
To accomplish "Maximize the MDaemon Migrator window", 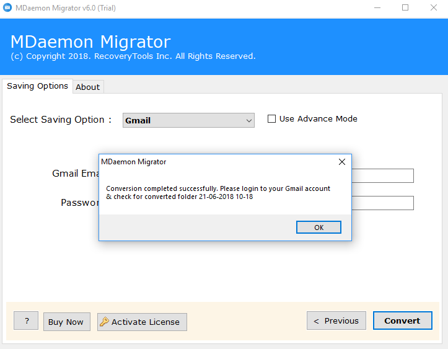I will click(405, 7).
